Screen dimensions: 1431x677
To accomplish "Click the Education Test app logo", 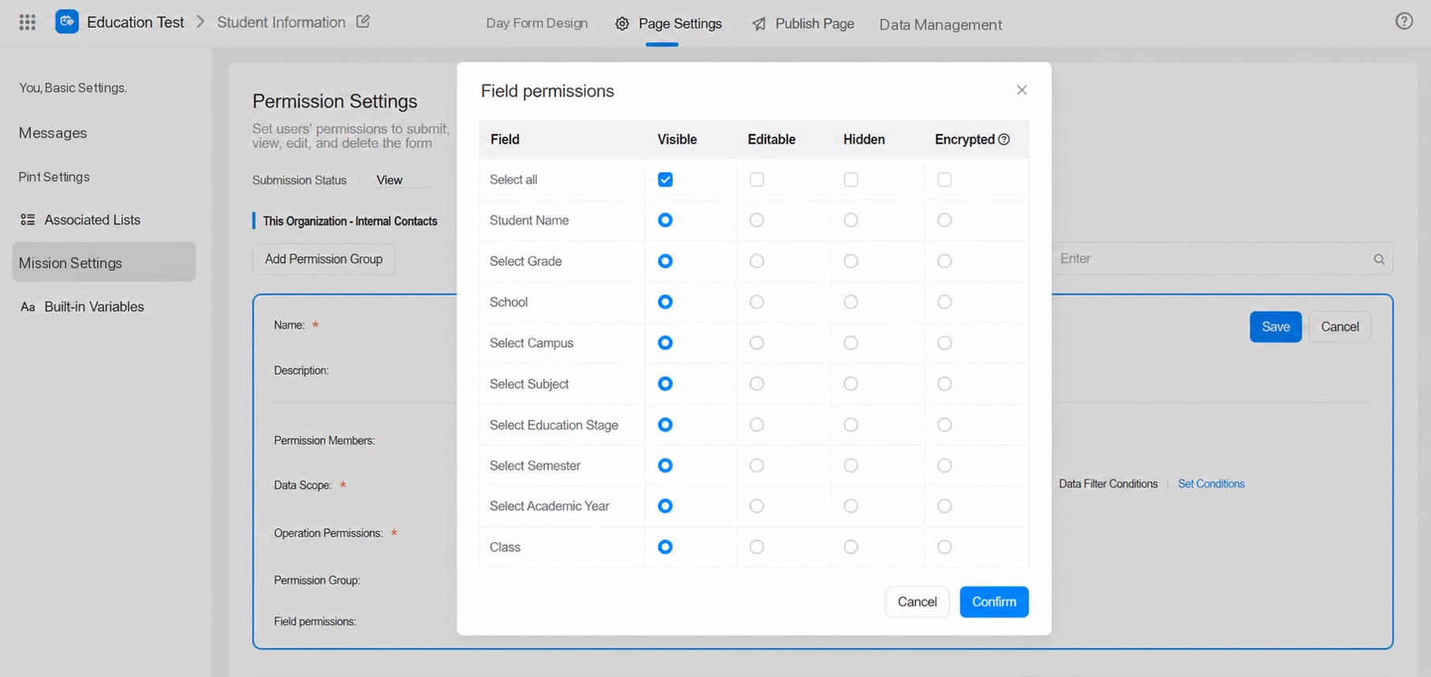I will coord(67,22).
